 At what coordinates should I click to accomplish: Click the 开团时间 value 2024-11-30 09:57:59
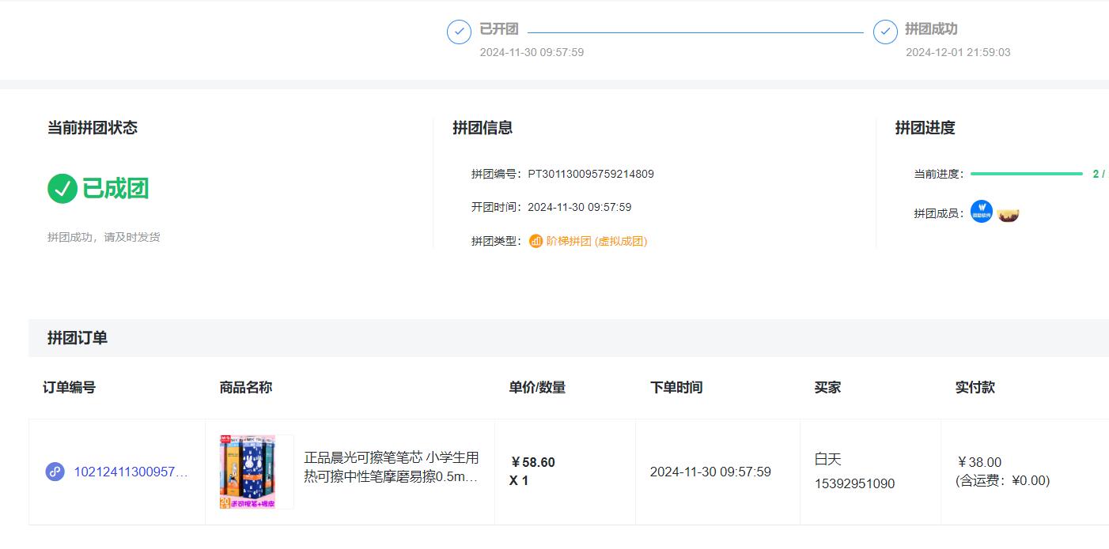coord(579,207)
